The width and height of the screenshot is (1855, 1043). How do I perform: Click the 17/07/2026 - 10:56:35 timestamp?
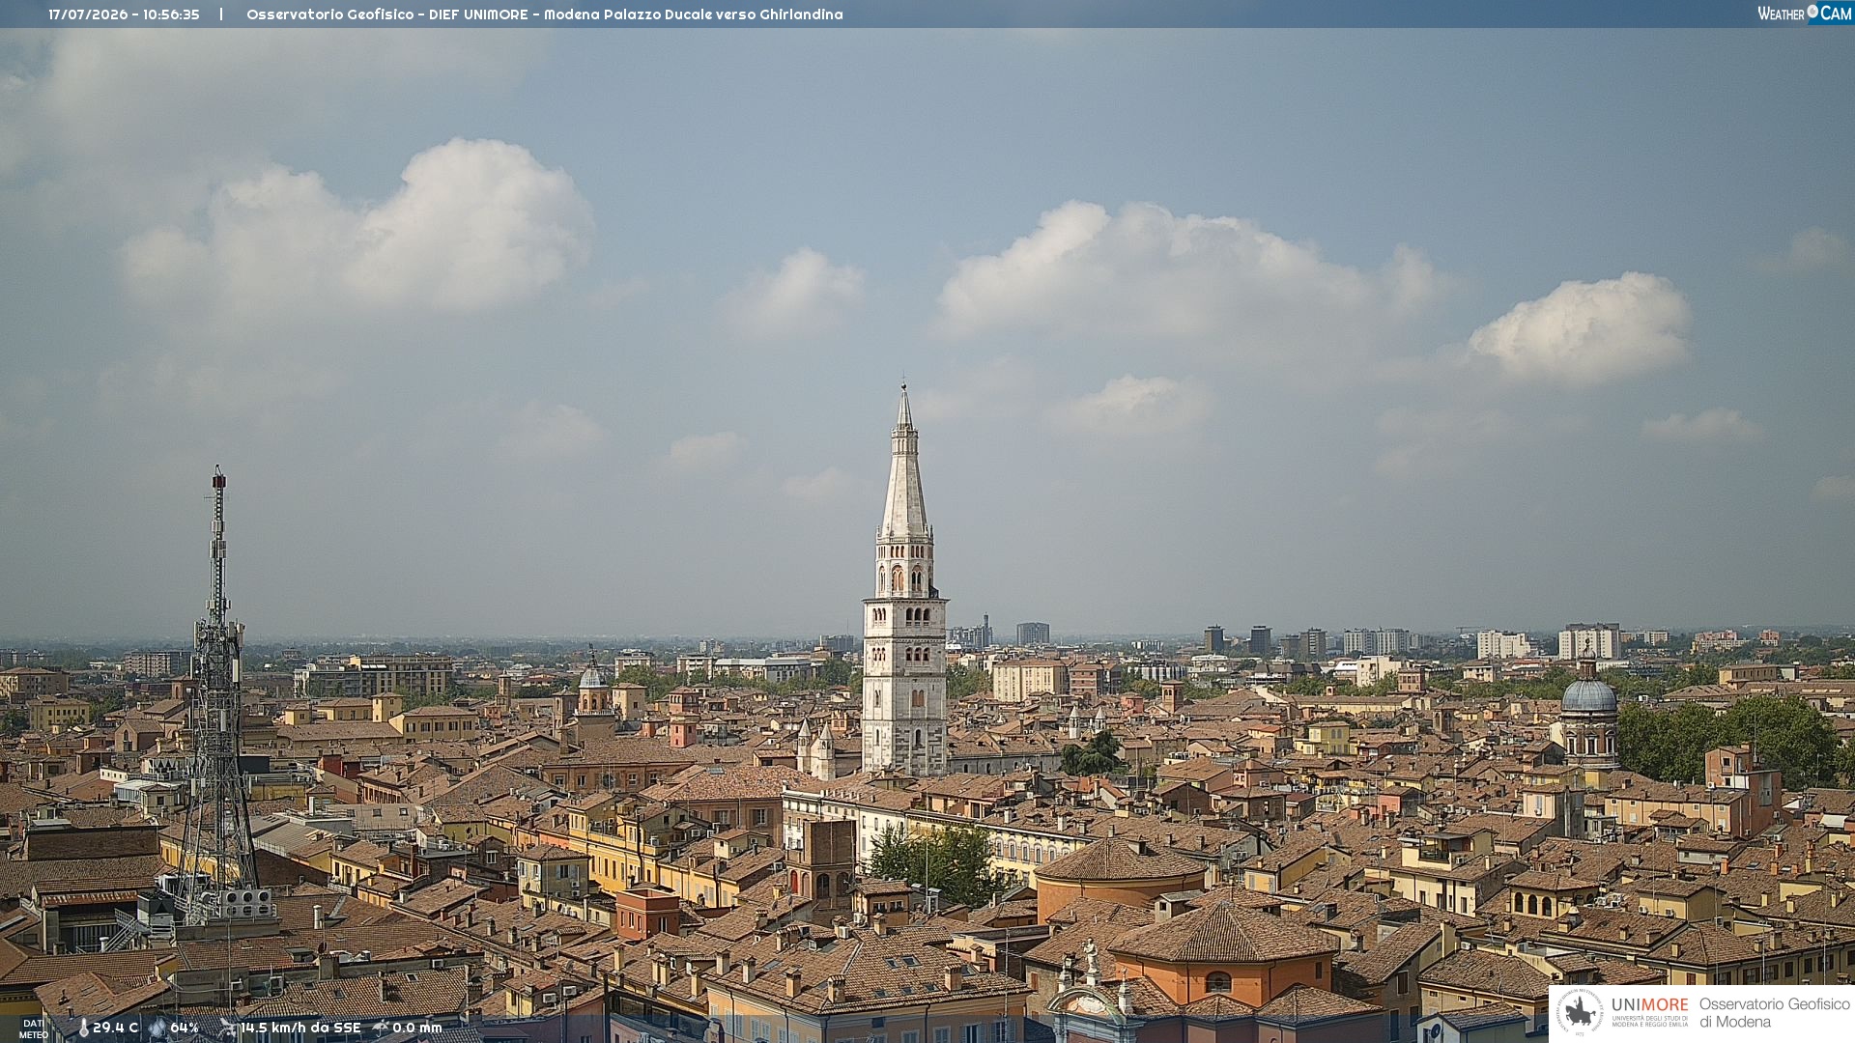124,14
